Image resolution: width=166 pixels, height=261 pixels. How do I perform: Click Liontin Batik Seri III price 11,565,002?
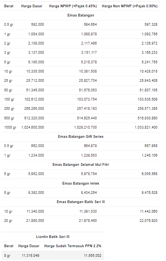93,256
